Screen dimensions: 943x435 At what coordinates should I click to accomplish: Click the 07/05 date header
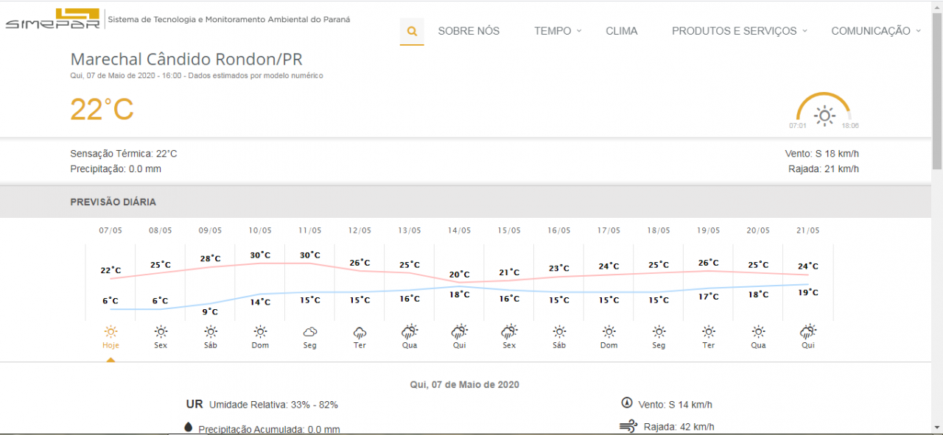(x=111, y=230)
